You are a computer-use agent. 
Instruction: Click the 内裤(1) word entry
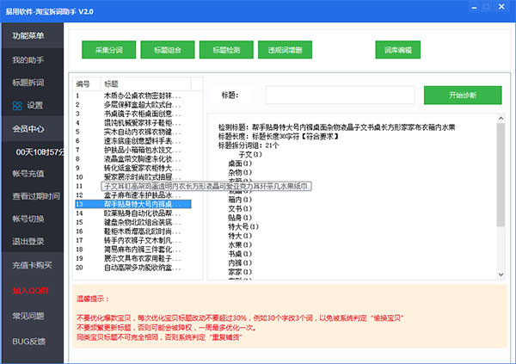pos(240,262)
